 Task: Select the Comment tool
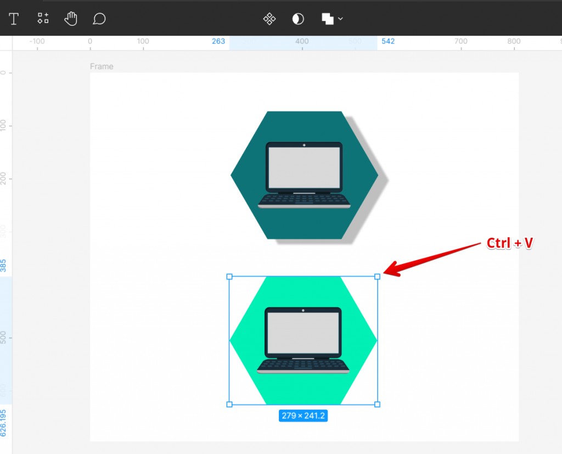point(99,19)
